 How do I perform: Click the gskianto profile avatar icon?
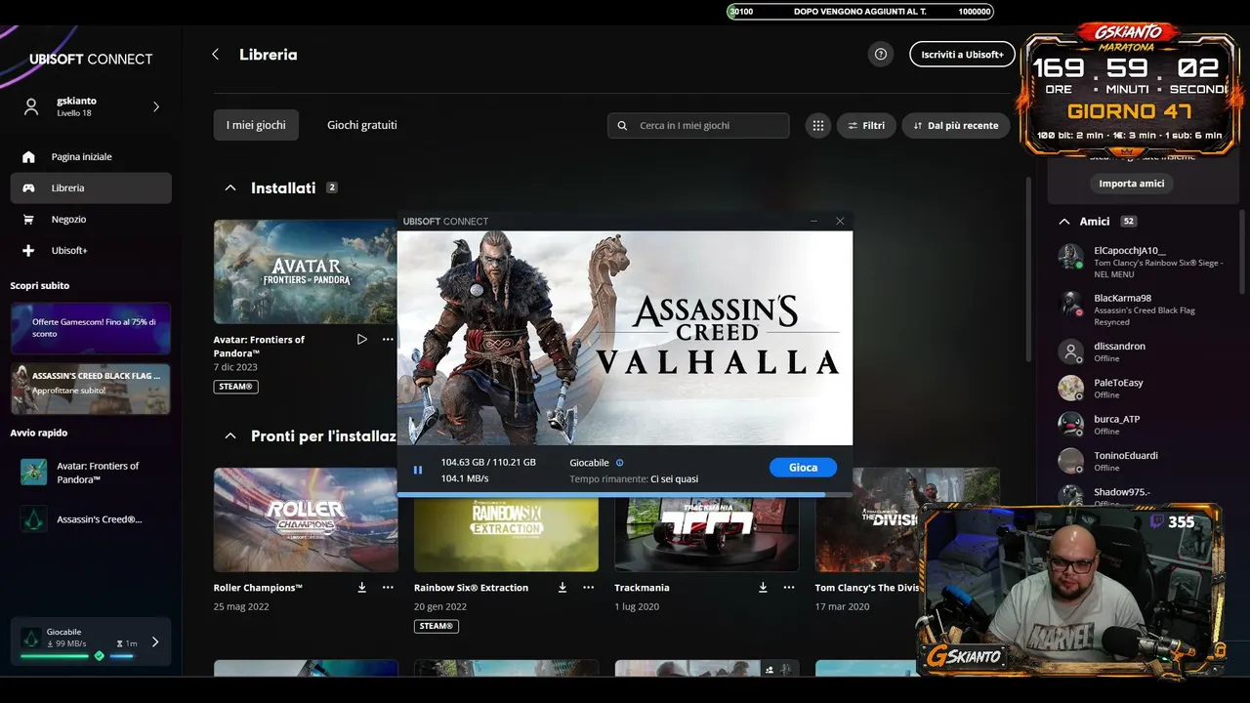pyautogui.click(x=32, y=106)
